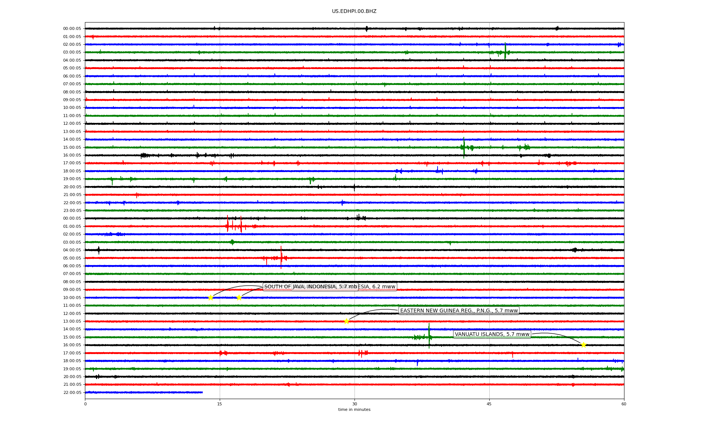Image resolution: width=709 pixels, height=443 pixels.
Task: Click the x-axis label time in minutes
Action: tap(354, 410)
